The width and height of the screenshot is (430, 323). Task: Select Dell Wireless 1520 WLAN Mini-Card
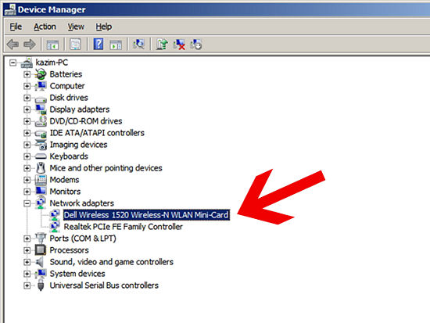(x=146, y=215)
